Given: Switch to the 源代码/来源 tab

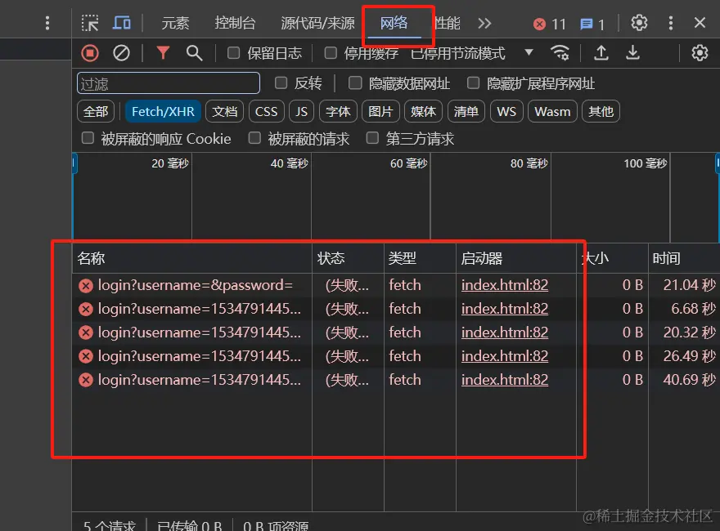Looking at the screenshot, I should tap(317, 23).
